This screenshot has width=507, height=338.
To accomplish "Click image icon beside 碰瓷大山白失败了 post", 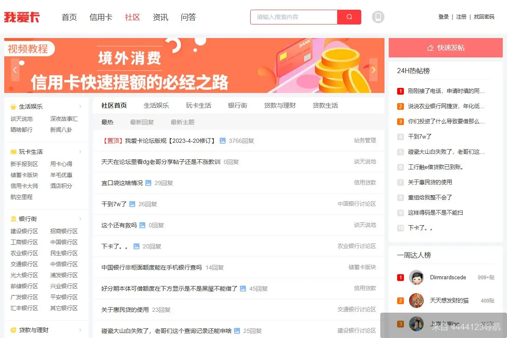I will point(237,331).
